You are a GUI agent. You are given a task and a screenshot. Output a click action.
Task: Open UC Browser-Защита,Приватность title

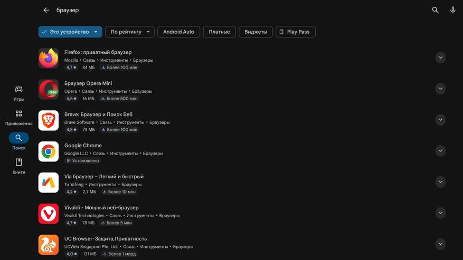(106, 239)
